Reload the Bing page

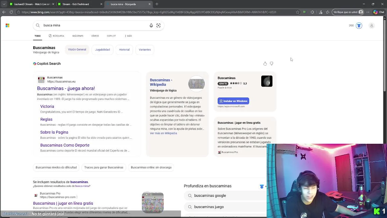tap(11, 12)
